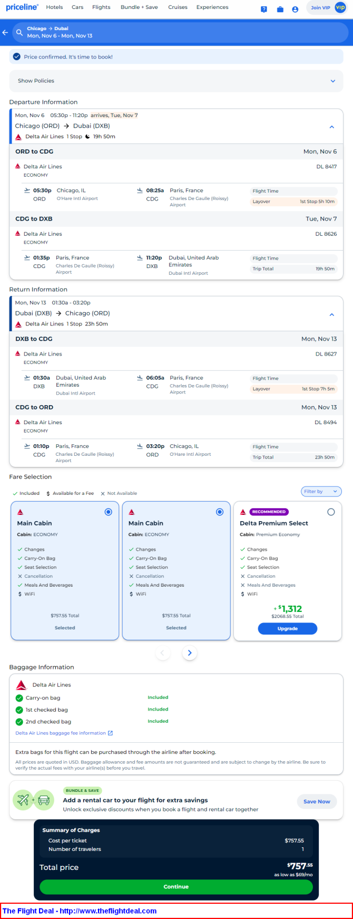Click the Chicago to Dubai search summary field
Screen dimensions: 353x919
point(181,32)
